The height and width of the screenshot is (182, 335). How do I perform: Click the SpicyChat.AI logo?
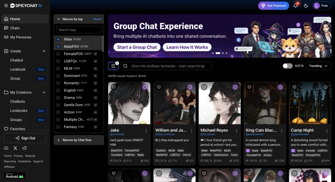tap(26, 6)
